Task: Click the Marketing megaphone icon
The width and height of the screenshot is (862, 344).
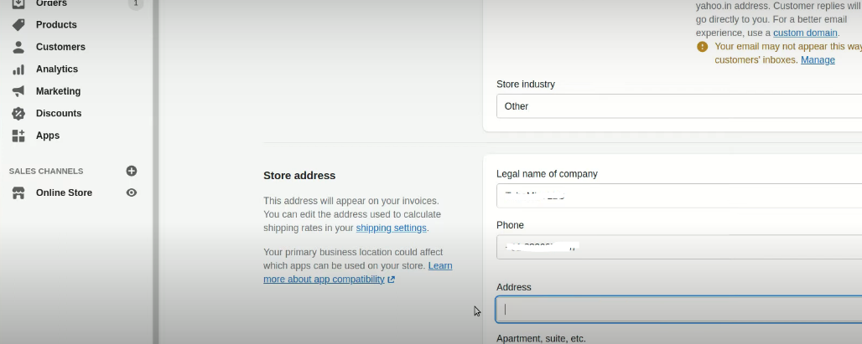Action: pos(18,91)
